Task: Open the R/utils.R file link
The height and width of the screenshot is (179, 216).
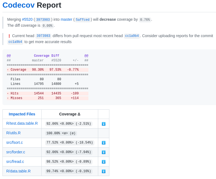Action: tap(13, 133)
